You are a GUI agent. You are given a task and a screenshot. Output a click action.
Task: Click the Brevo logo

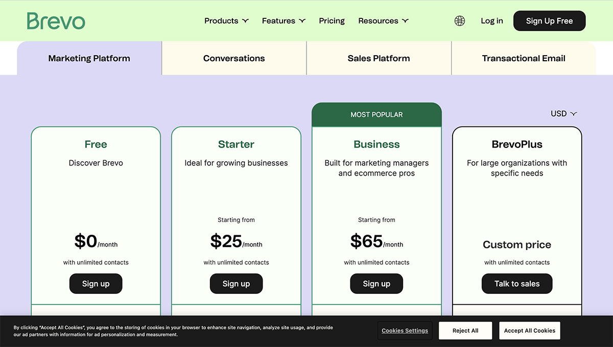(56, 20)
